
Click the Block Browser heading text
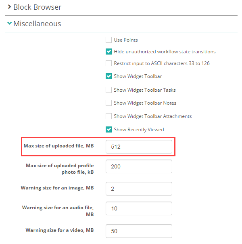(37, 7)
